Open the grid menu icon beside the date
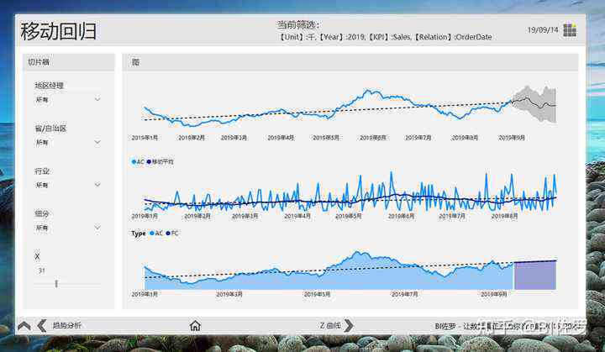 [570, 30]
